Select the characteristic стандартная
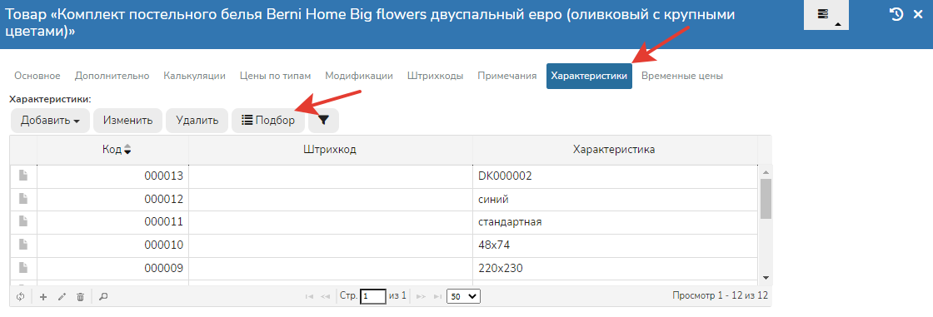The height and width of the screenshot is (317, 933). [615, 222]
